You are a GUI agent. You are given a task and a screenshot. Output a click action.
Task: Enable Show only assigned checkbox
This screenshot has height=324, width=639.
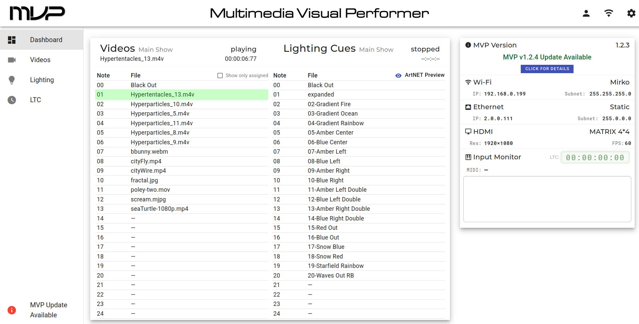(220, 75)
